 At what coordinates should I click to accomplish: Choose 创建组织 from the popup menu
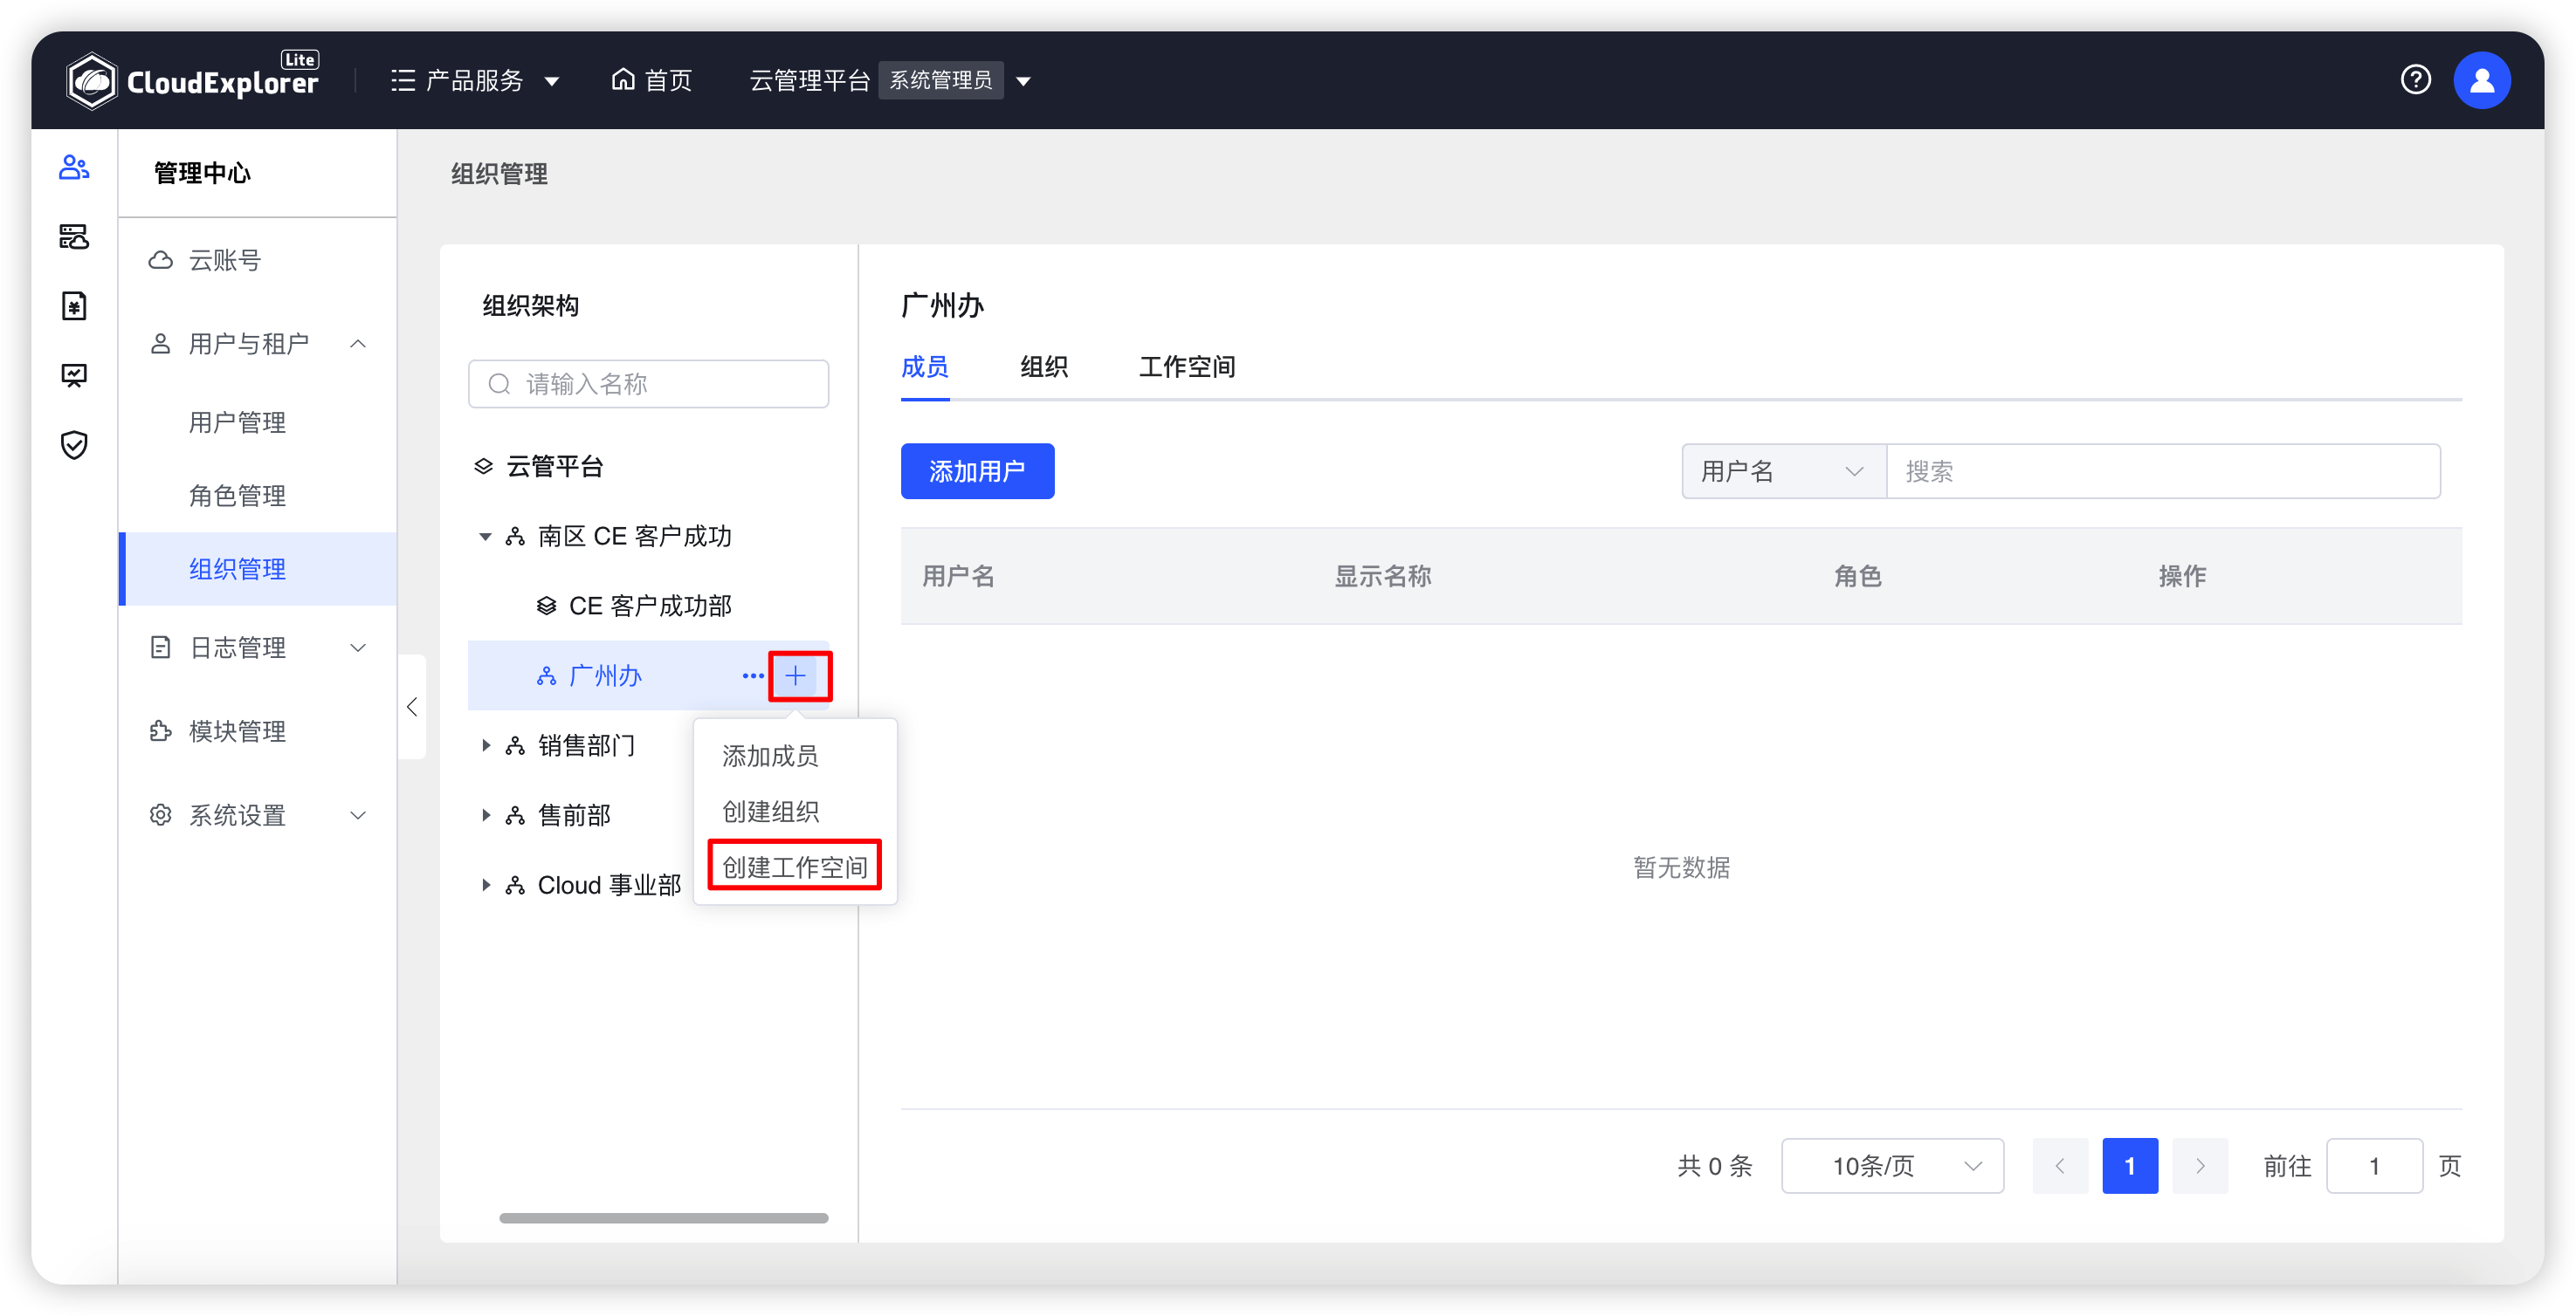coord(770,812)
